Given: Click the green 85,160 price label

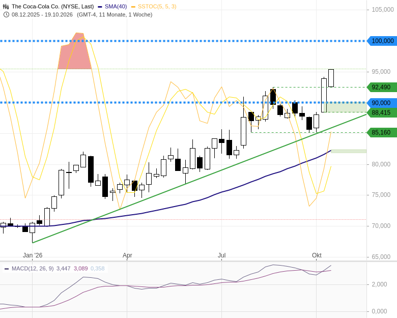Looking at the screenshot, I should point(382,132).
